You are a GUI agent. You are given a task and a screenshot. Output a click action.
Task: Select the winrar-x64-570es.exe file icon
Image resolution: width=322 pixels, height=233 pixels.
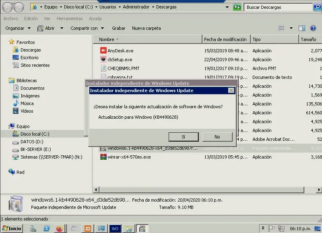103,157
